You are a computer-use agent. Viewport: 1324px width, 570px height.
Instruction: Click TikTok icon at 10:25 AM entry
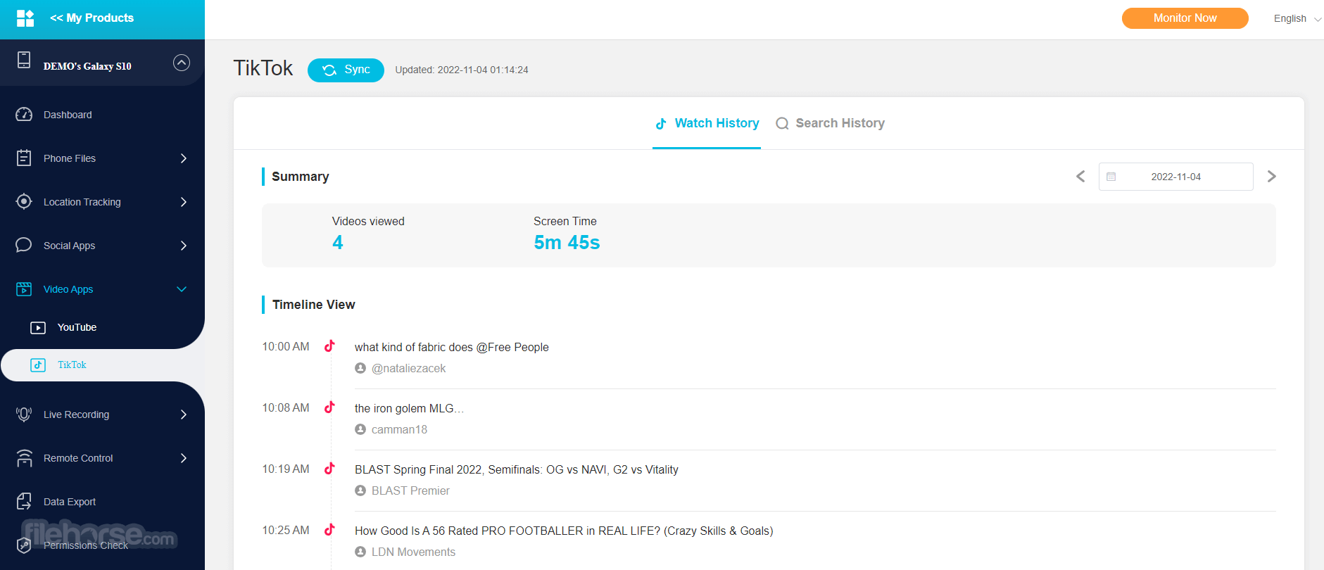click(x=329, y=530)
